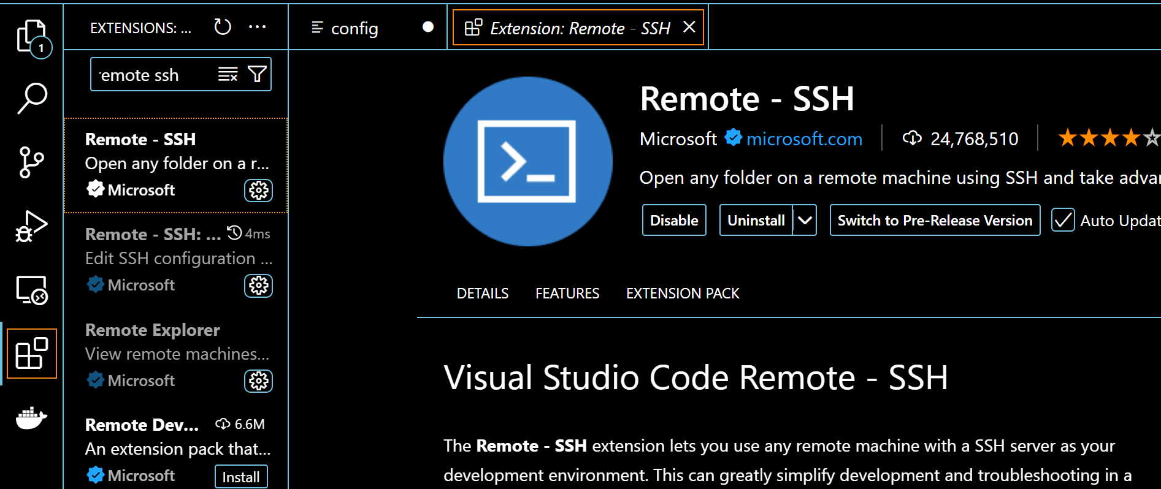
Task: Click the Microsoft publisher name in header
Action: 678,139
